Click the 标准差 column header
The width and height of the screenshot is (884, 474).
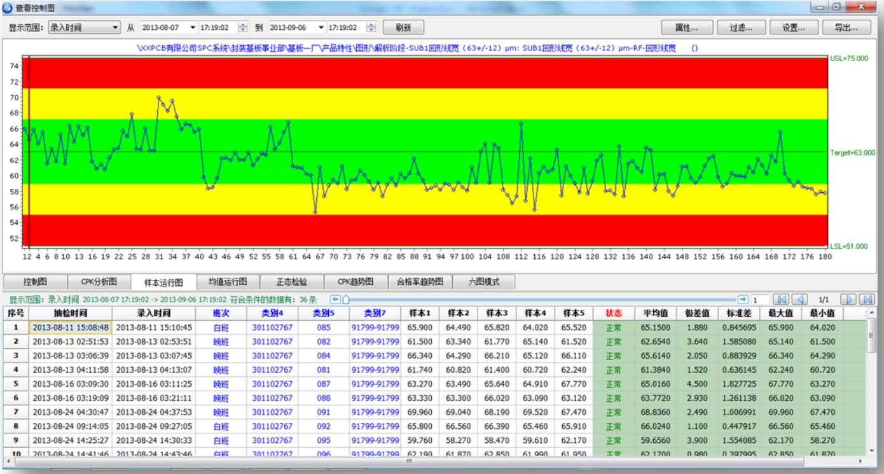pyautogui.click(x=739, y=313)
